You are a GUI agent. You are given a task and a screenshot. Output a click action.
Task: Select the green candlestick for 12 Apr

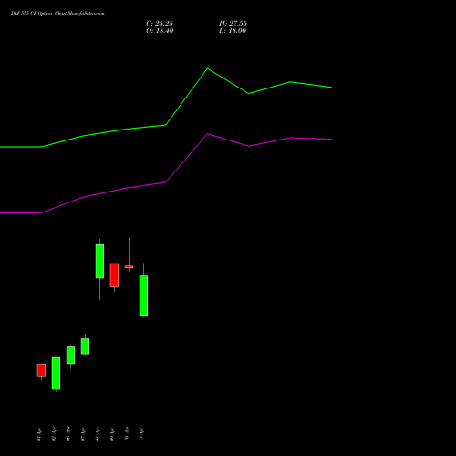[143, 295]
